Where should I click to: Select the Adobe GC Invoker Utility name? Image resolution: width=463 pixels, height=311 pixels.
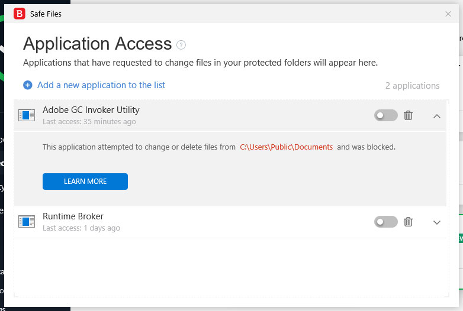[91, 110]
